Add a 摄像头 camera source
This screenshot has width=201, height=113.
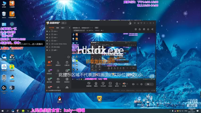[x=96, y=84]
